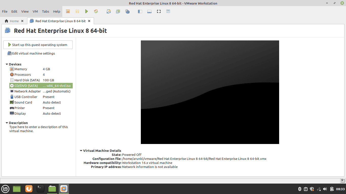The image size is (346, 194).
Task: Open the Terminal from the taskbar
Action: pos(41,189)
